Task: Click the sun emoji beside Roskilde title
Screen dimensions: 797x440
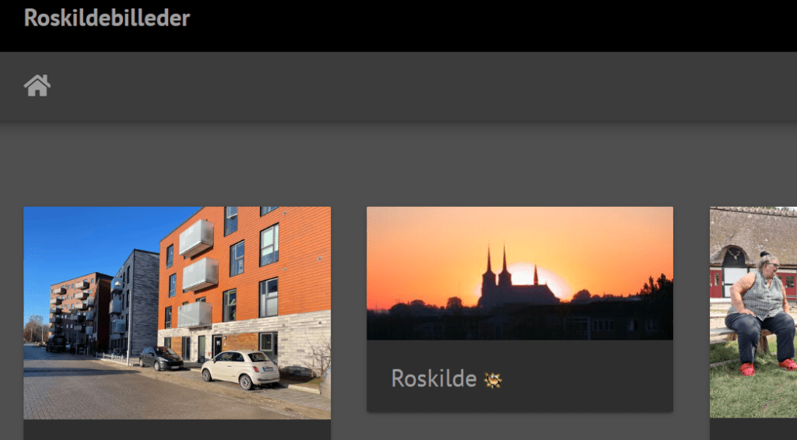Action: click(x=493, y=379)
